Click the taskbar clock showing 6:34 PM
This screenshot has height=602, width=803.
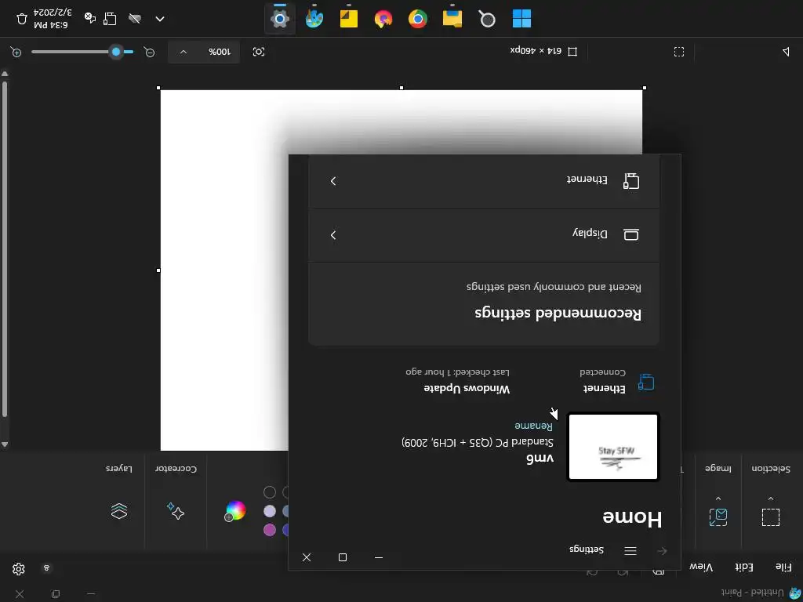pyautogui.click(x=53, y=19)
